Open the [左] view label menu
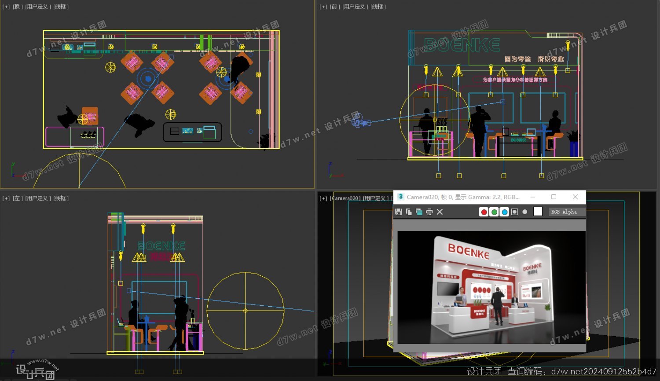This screenshot has height=381, width=660. [x=18, y=198]
